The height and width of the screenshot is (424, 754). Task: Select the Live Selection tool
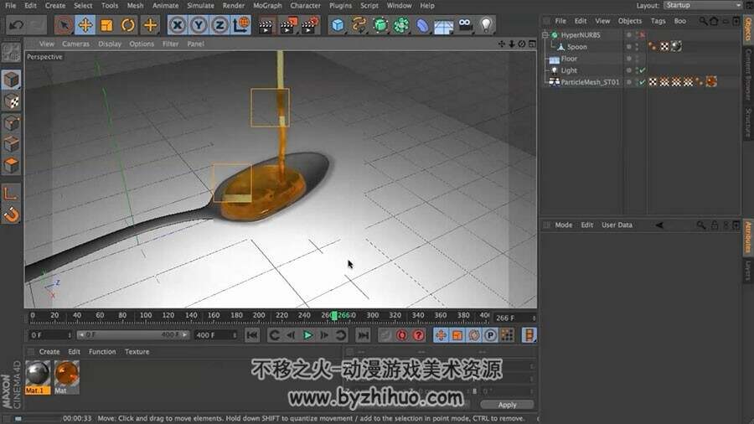tap(64, 25)
